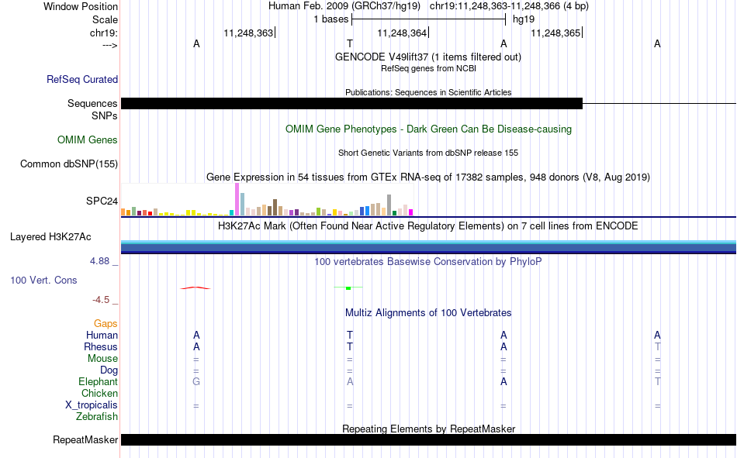This screenshot has height=458, width=737.
Task: Select the Common dbSNP(155) track label
Action: pos(69,164)
